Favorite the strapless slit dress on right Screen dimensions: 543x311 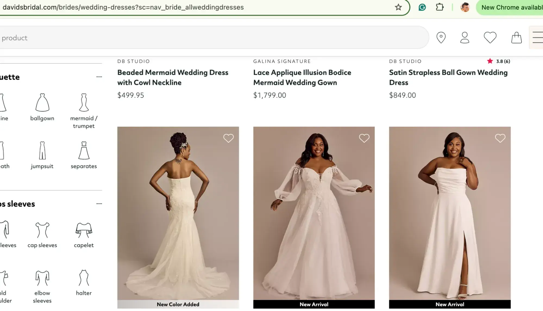pyautogui.click(x=500, y=138)
